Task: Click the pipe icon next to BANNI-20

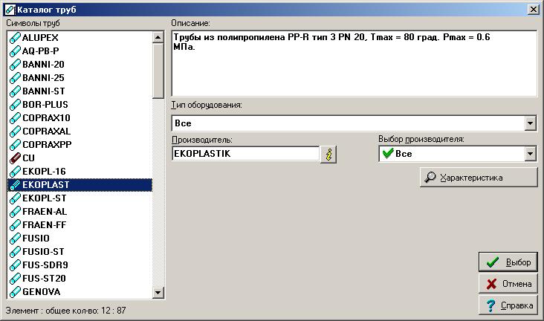Action: click(x=15, y=64)
